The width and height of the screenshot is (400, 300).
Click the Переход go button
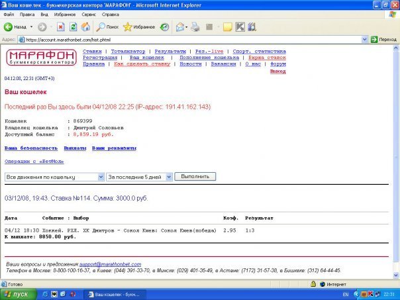[383, 40]
